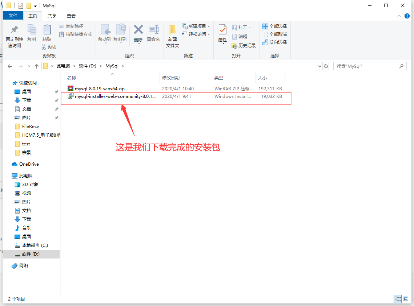Click the search box labeled 搜索"MySql"
The height and width of the screenshot is (306, 414).
368,66
